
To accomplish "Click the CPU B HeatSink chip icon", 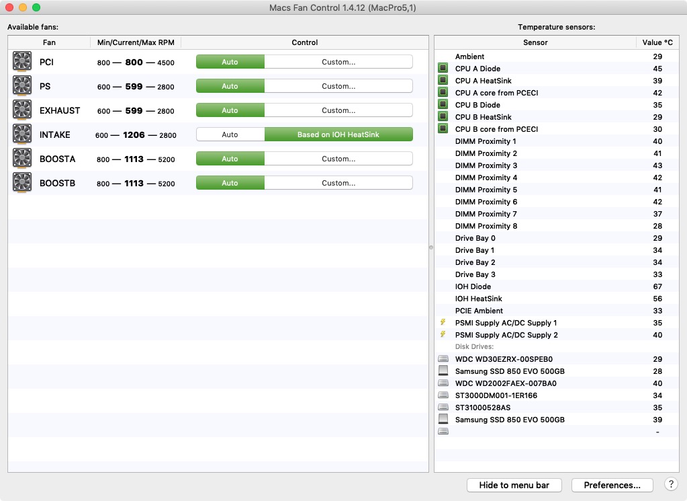I will 443,117.
